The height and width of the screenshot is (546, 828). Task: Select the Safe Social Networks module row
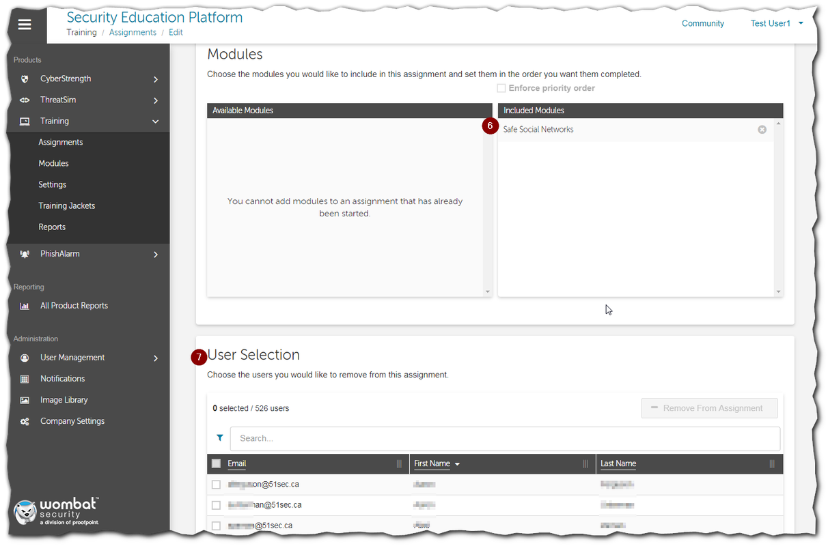click(635, 130)
